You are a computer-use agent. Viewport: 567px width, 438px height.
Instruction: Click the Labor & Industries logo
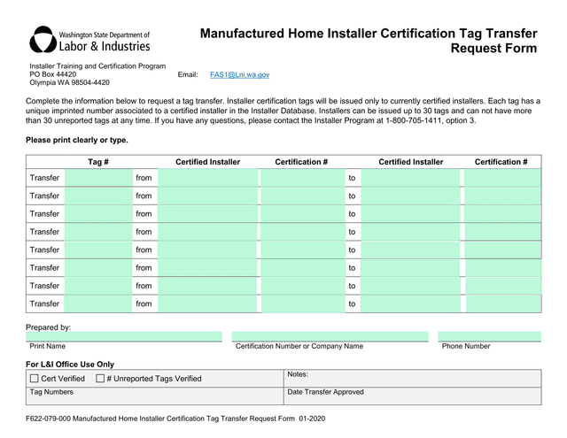tap(89, 40)
